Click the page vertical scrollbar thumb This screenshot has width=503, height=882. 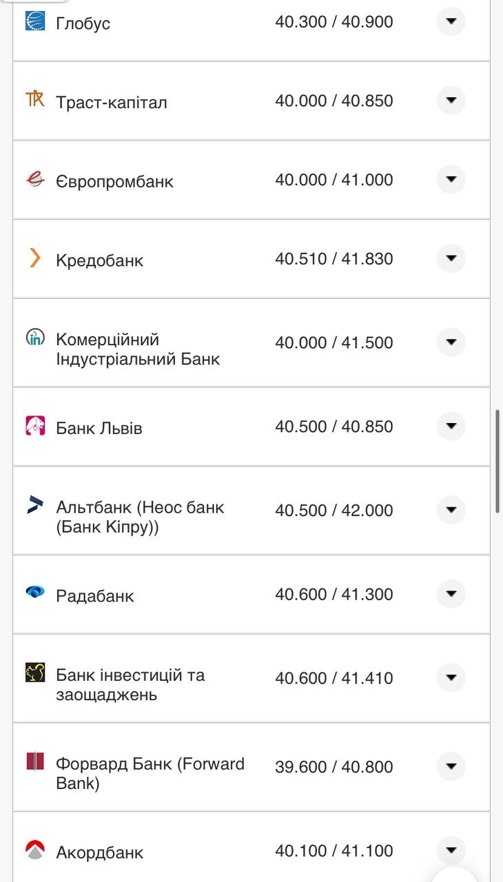coord(497,460)
